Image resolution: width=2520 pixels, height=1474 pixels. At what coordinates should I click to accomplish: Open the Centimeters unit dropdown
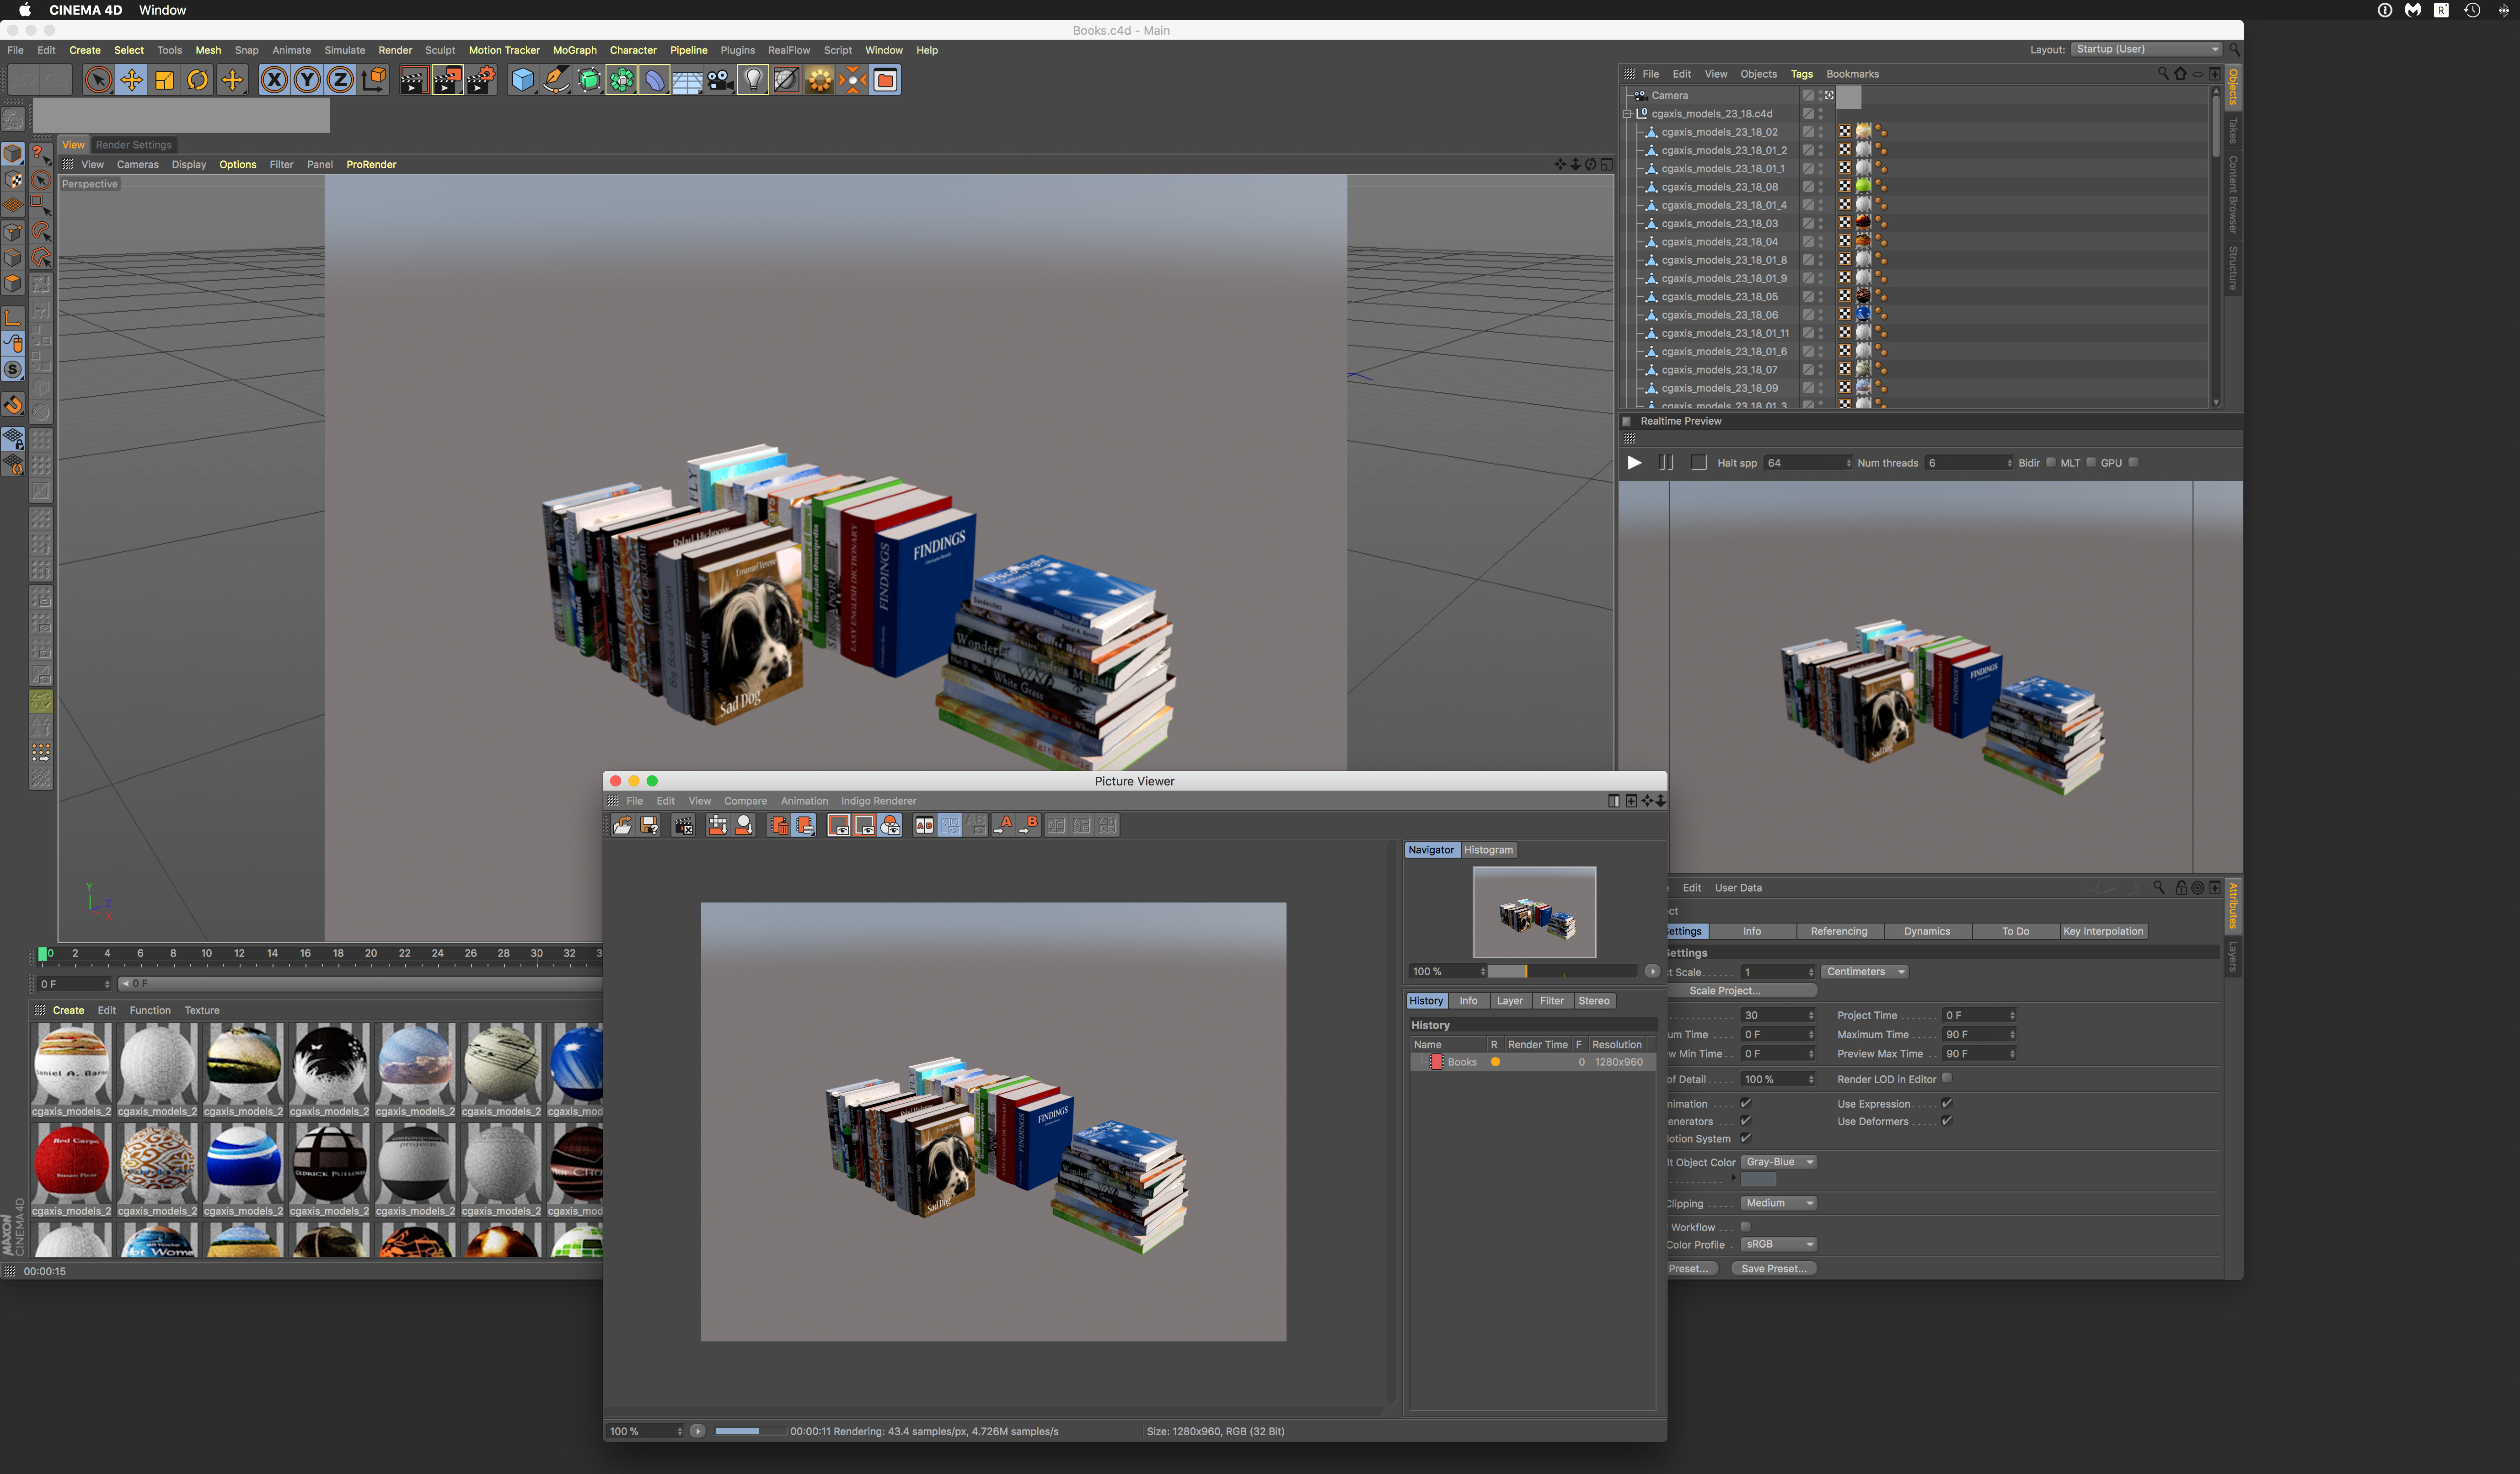coord(1865,972)
